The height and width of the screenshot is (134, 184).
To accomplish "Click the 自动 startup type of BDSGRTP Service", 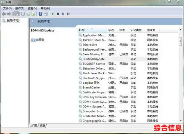I will (133, 64).
